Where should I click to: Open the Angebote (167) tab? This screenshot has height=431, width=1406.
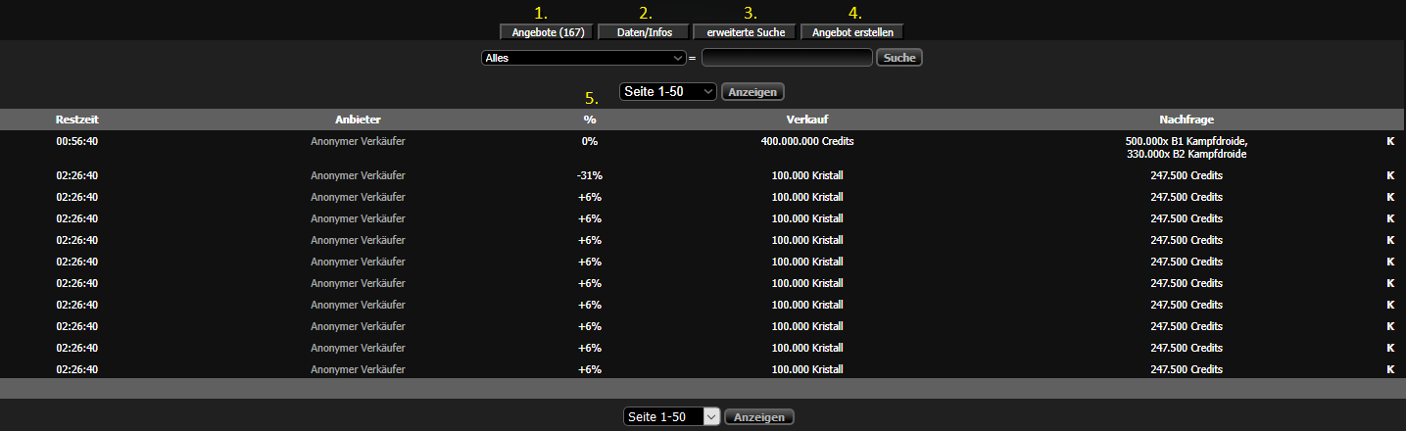point(548,32)
